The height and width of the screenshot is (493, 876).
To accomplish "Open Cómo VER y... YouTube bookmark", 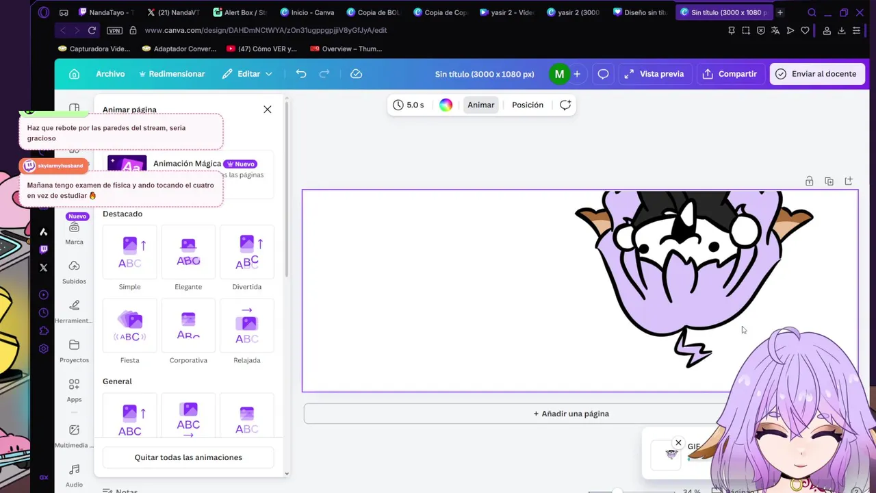I will (x=262, y=49).
